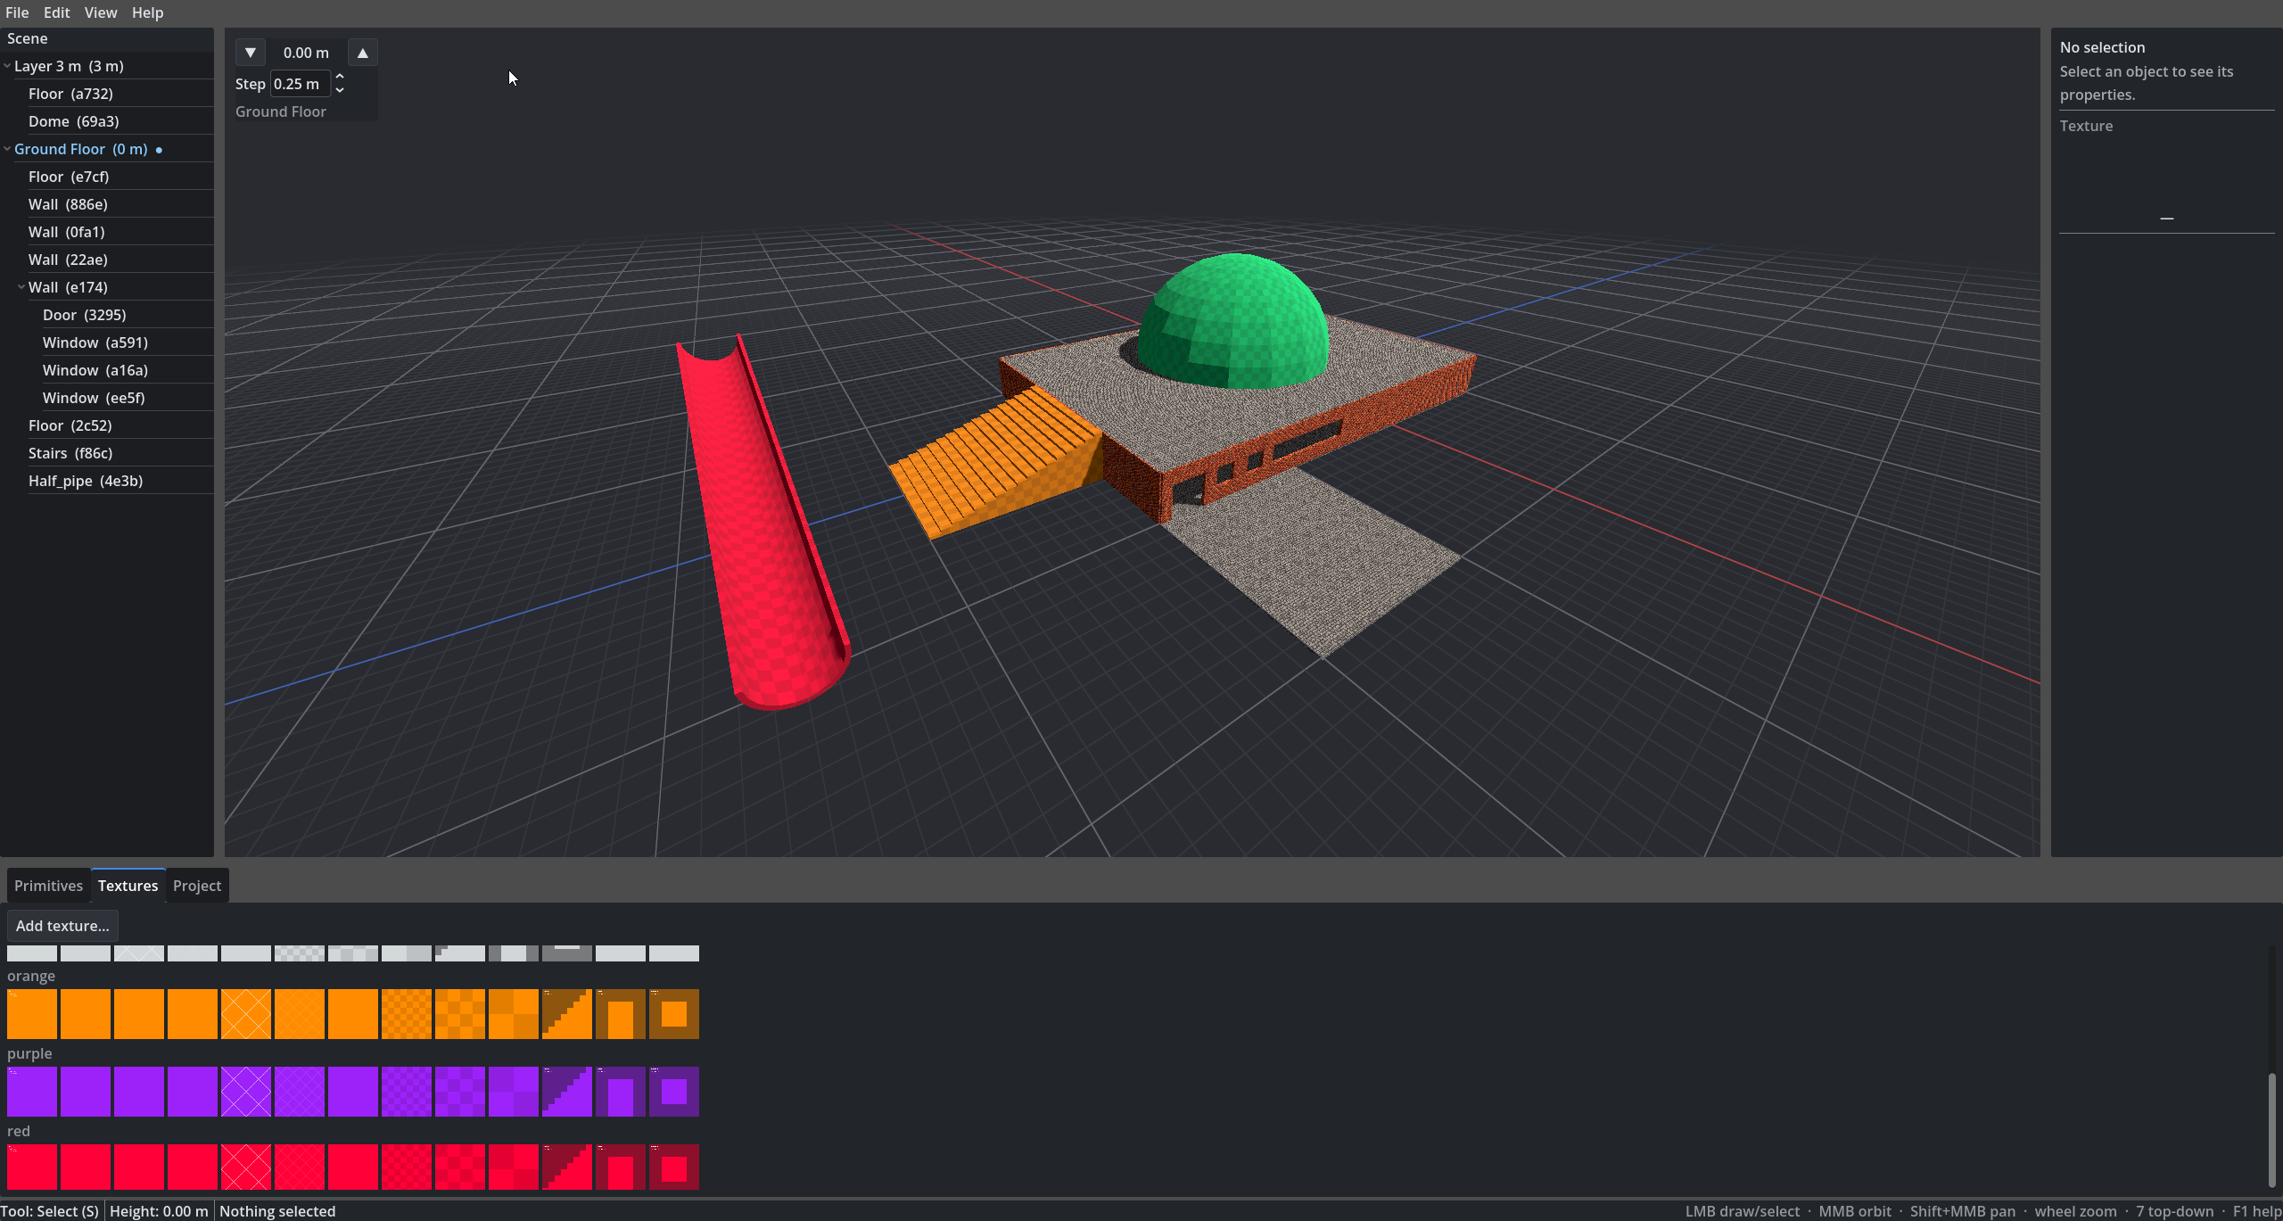Switch to the Project tab
2283x1221 pixels.
[x=197, y=886]
